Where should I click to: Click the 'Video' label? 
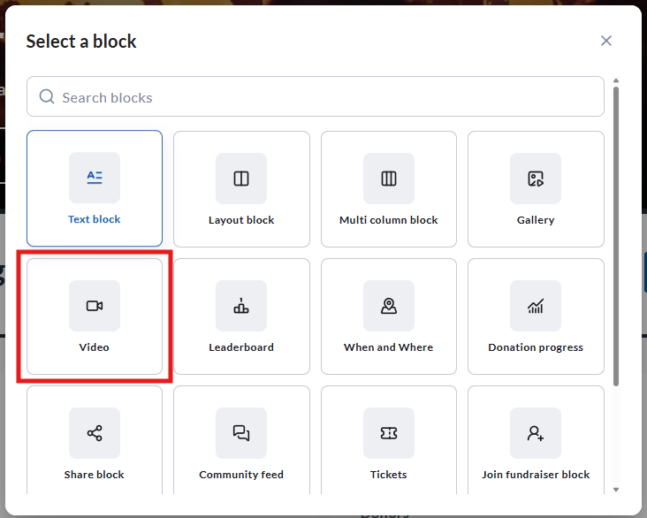[95, 347]
